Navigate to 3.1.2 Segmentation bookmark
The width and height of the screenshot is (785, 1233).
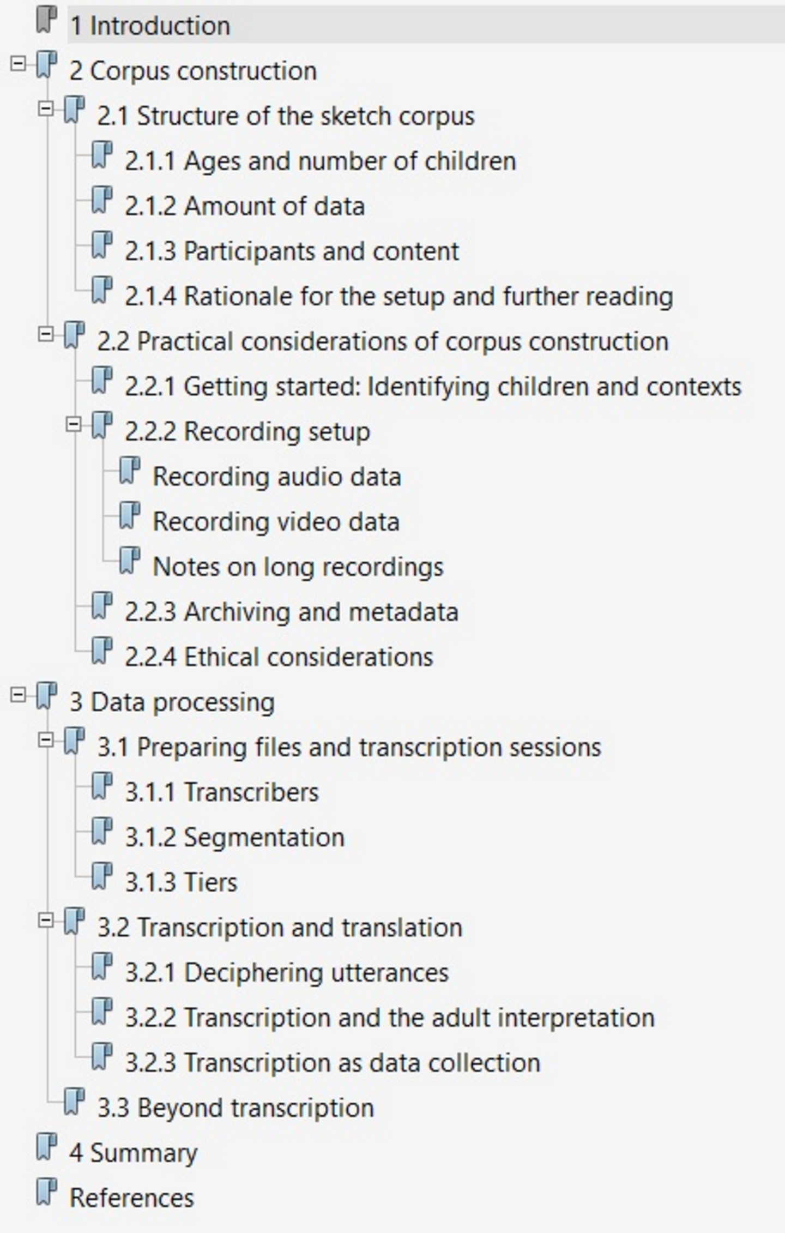tap(235, 838)
